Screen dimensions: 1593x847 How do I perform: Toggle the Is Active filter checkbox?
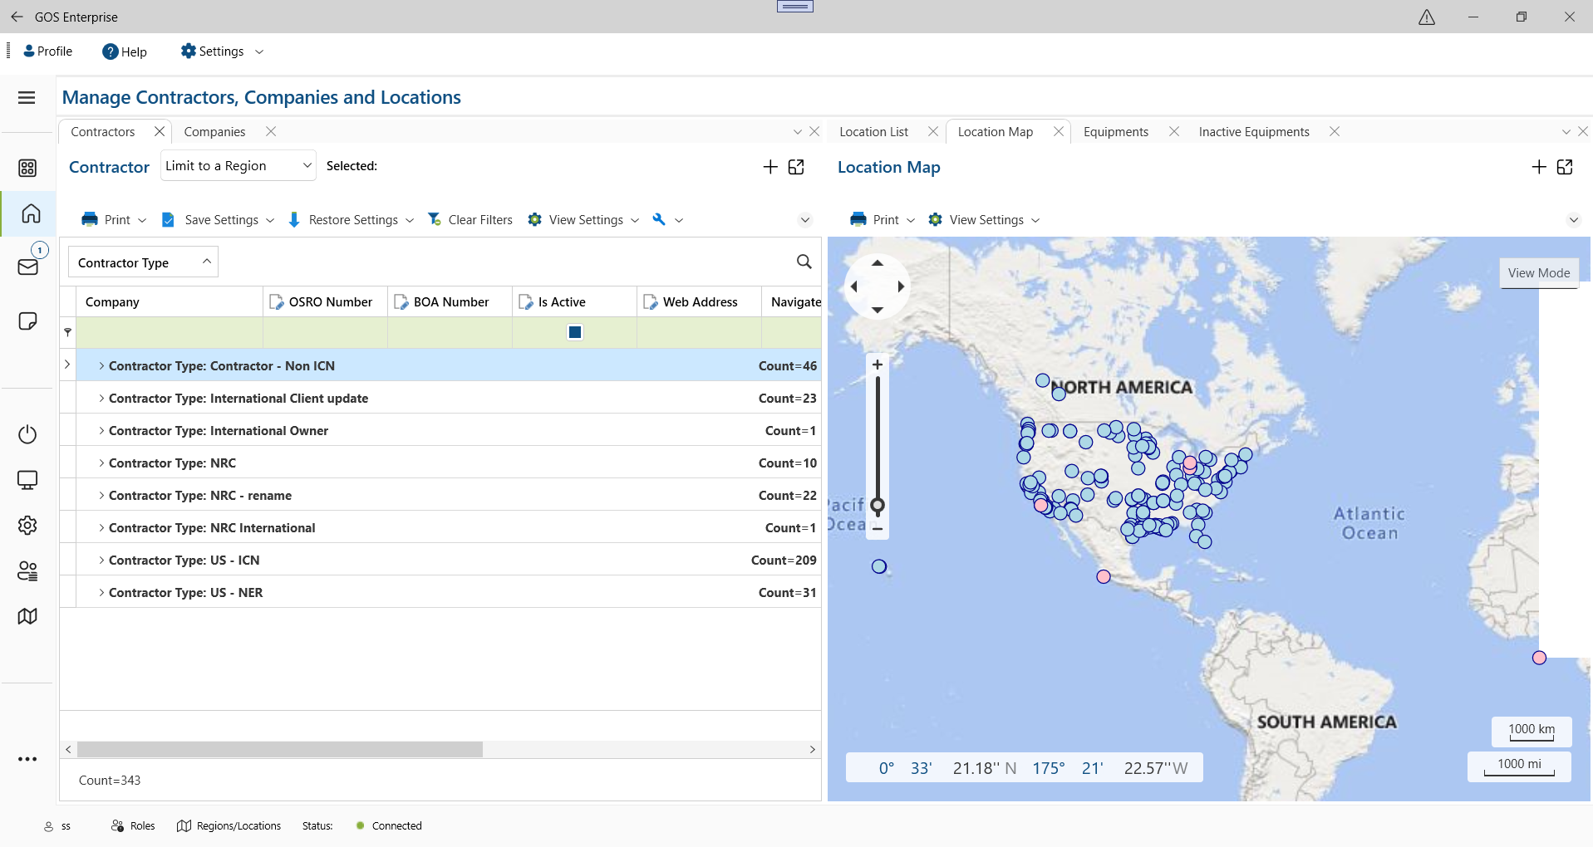click(574, 332)
